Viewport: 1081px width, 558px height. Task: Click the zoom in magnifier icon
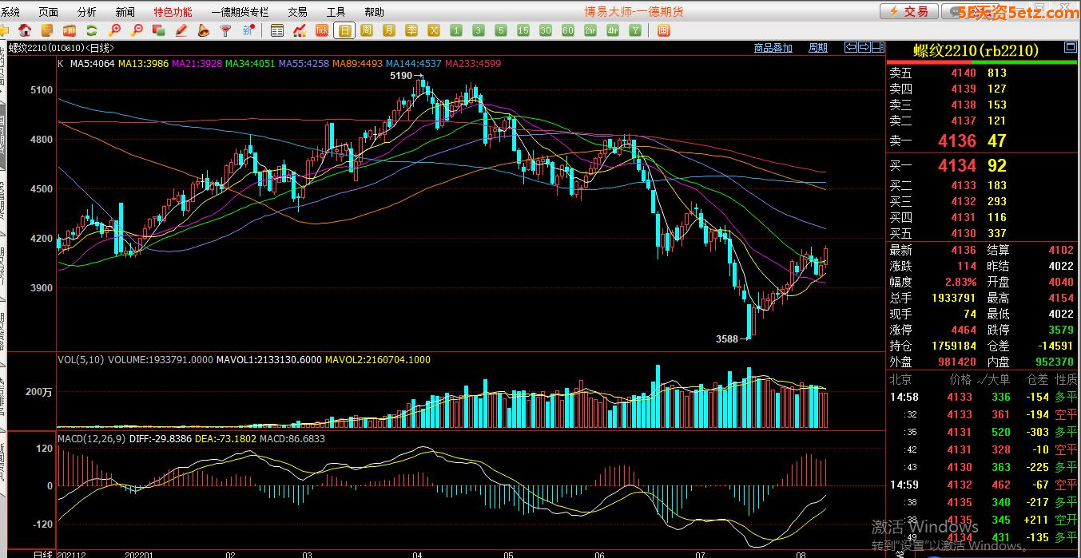tap(114, 30)
